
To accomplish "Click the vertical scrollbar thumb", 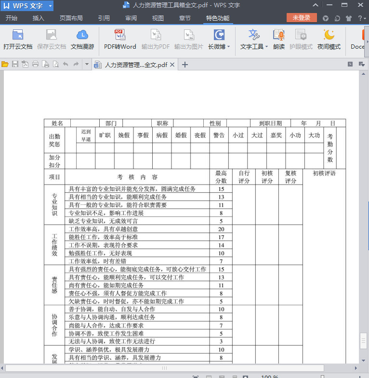I will [363, 341].
